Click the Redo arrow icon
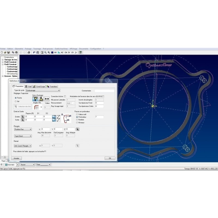Screen dimensions: 218x218 tap(24, 52)
